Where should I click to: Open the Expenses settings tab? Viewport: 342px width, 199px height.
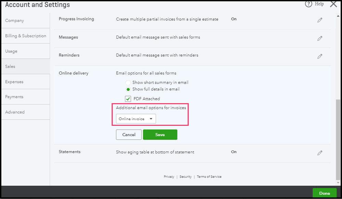(14, 82)
